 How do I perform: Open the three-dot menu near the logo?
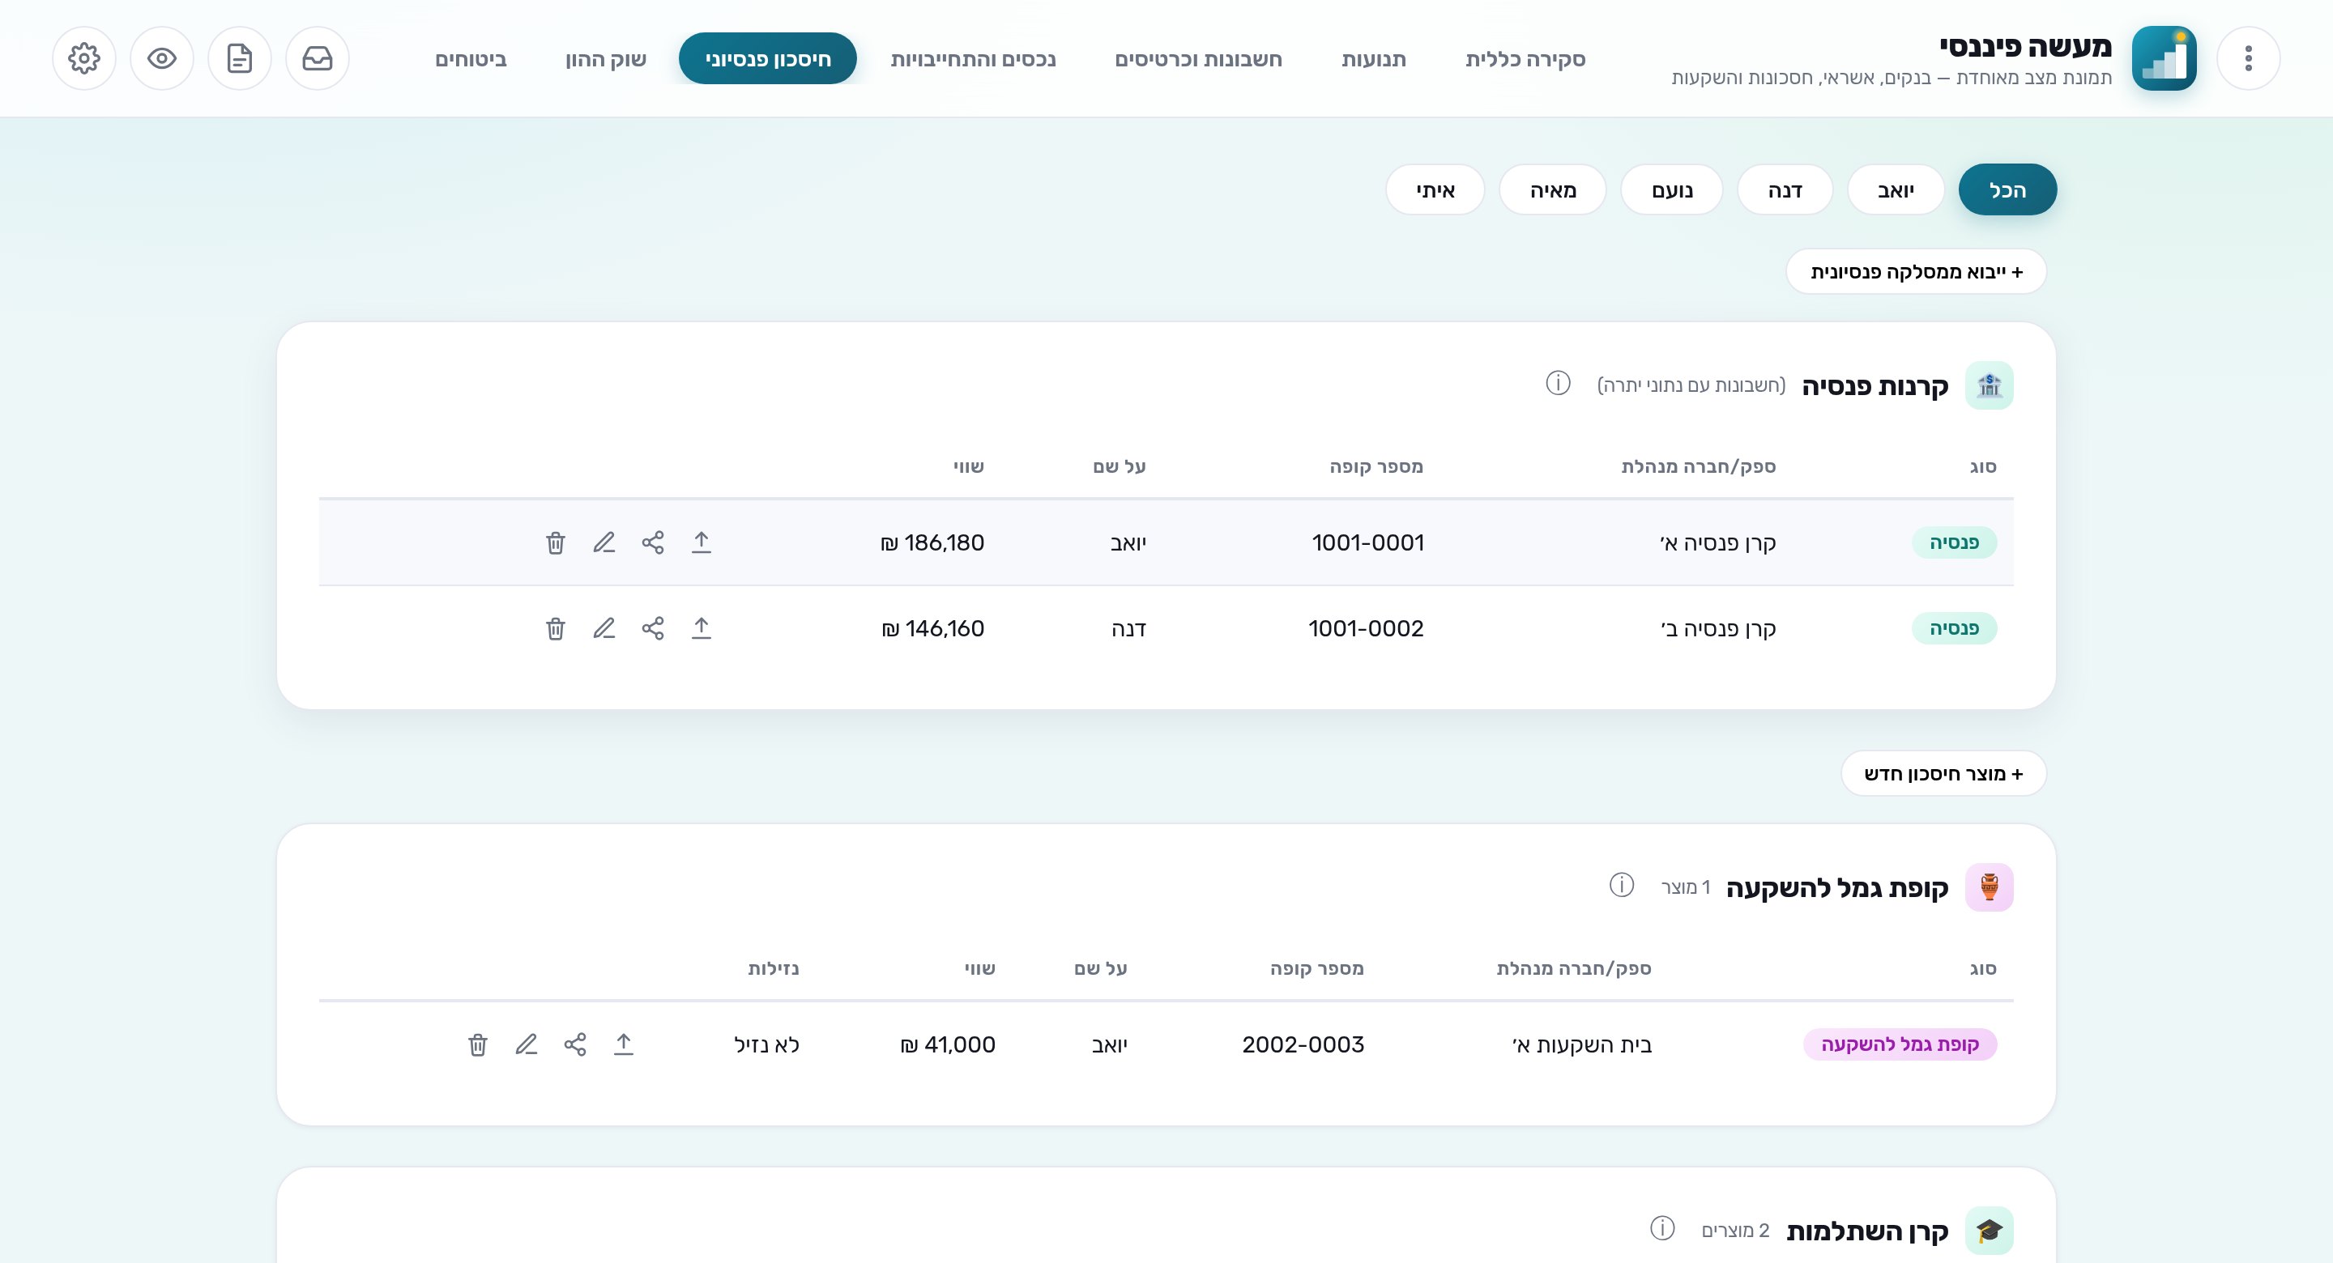point(2248,59)
